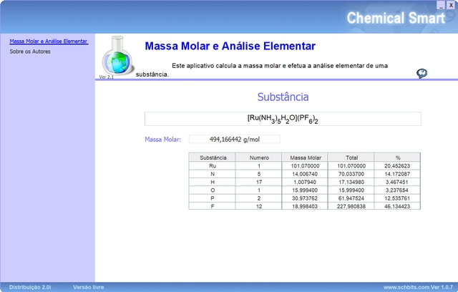Click percentage 3,237654 cell
Viewport: 458px width, 292px height.
[397, 190]
